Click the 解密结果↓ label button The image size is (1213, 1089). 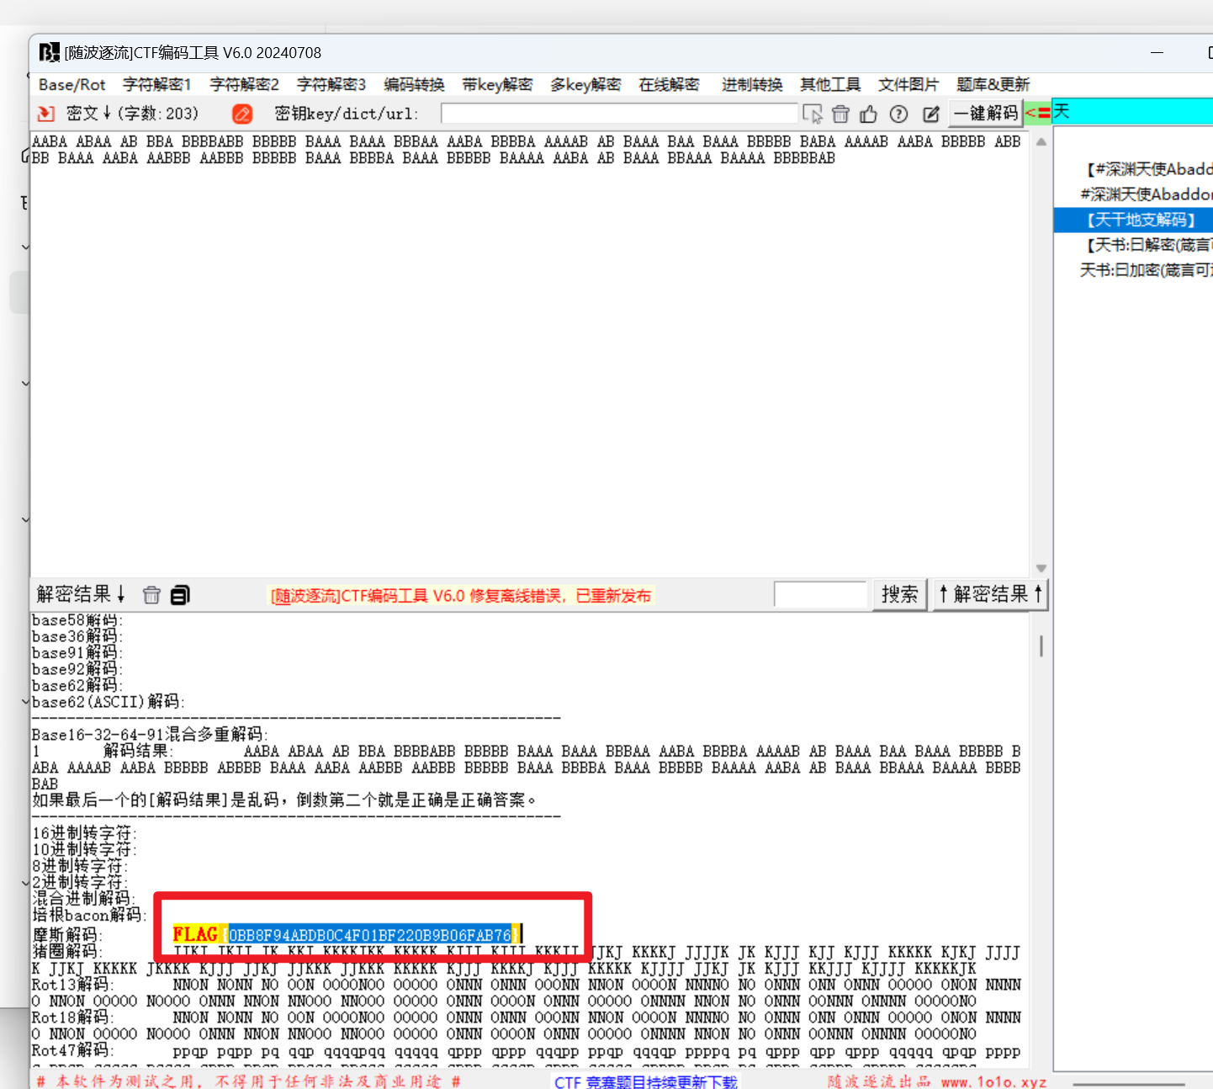[81, 594]
